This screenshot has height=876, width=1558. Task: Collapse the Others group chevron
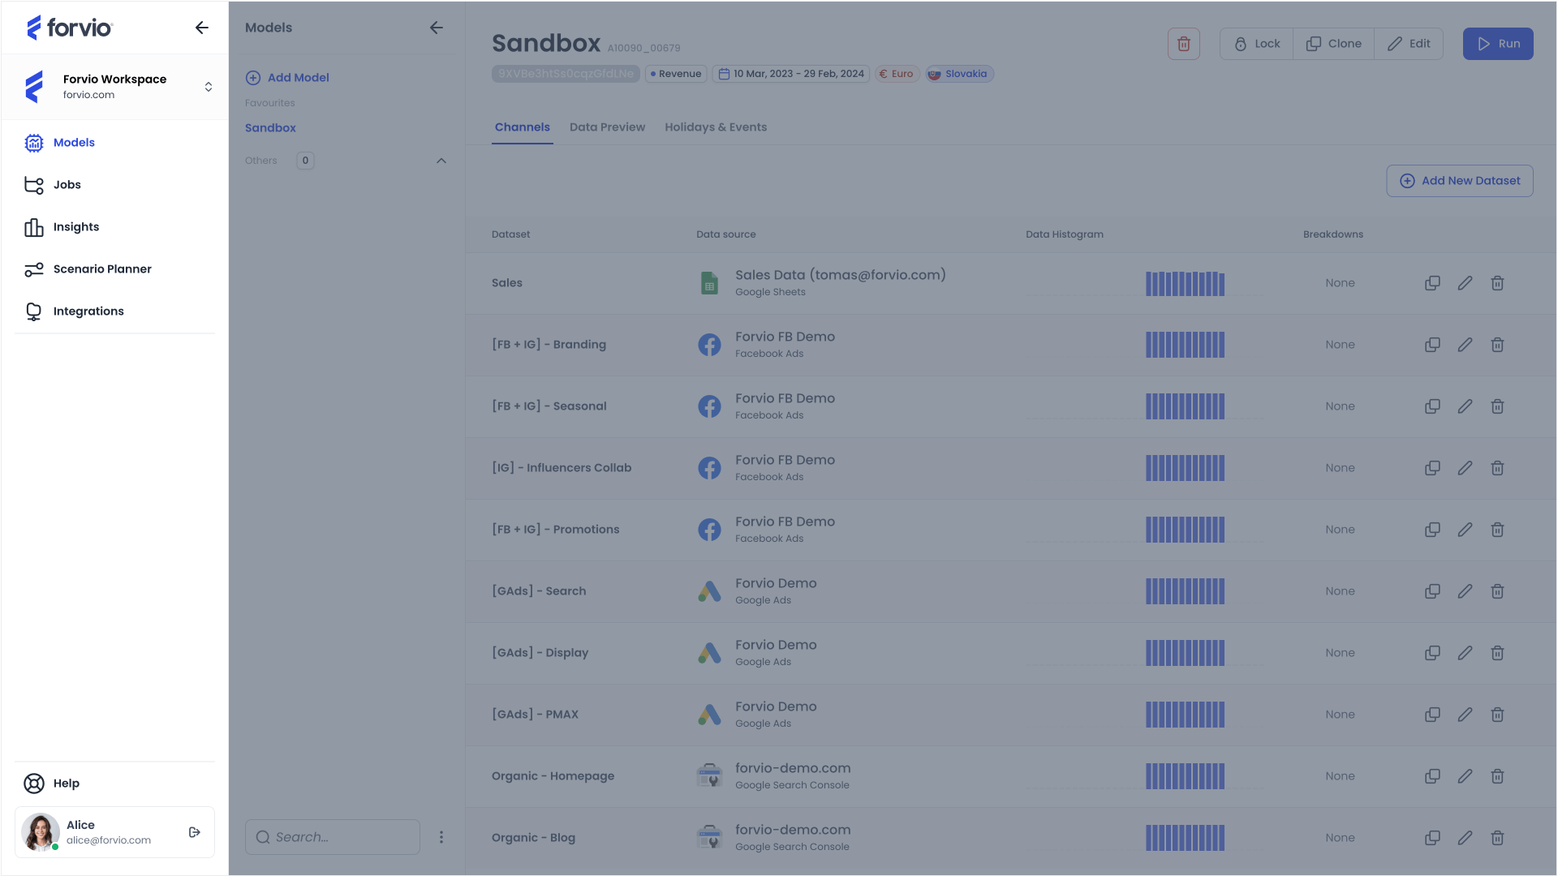point(441,161)
